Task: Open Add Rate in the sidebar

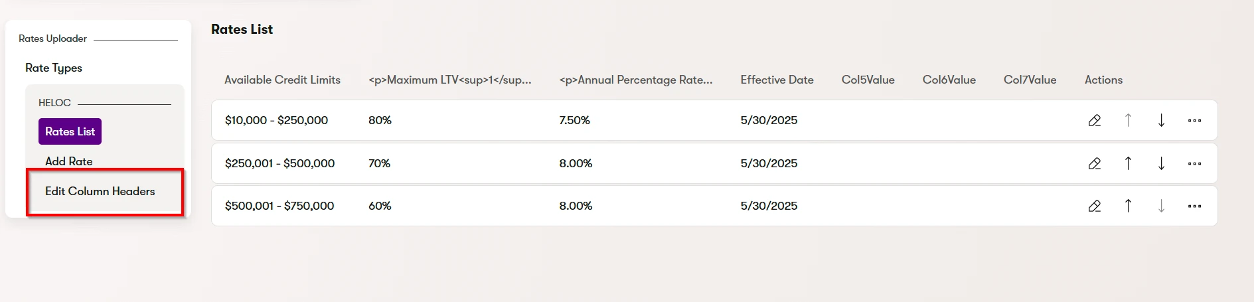Action: click(69, 161)
